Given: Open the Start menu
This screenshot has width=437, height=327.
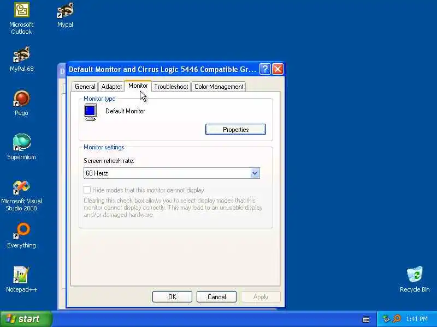Looking at the screenshot, I should click(x=26, y=319).
